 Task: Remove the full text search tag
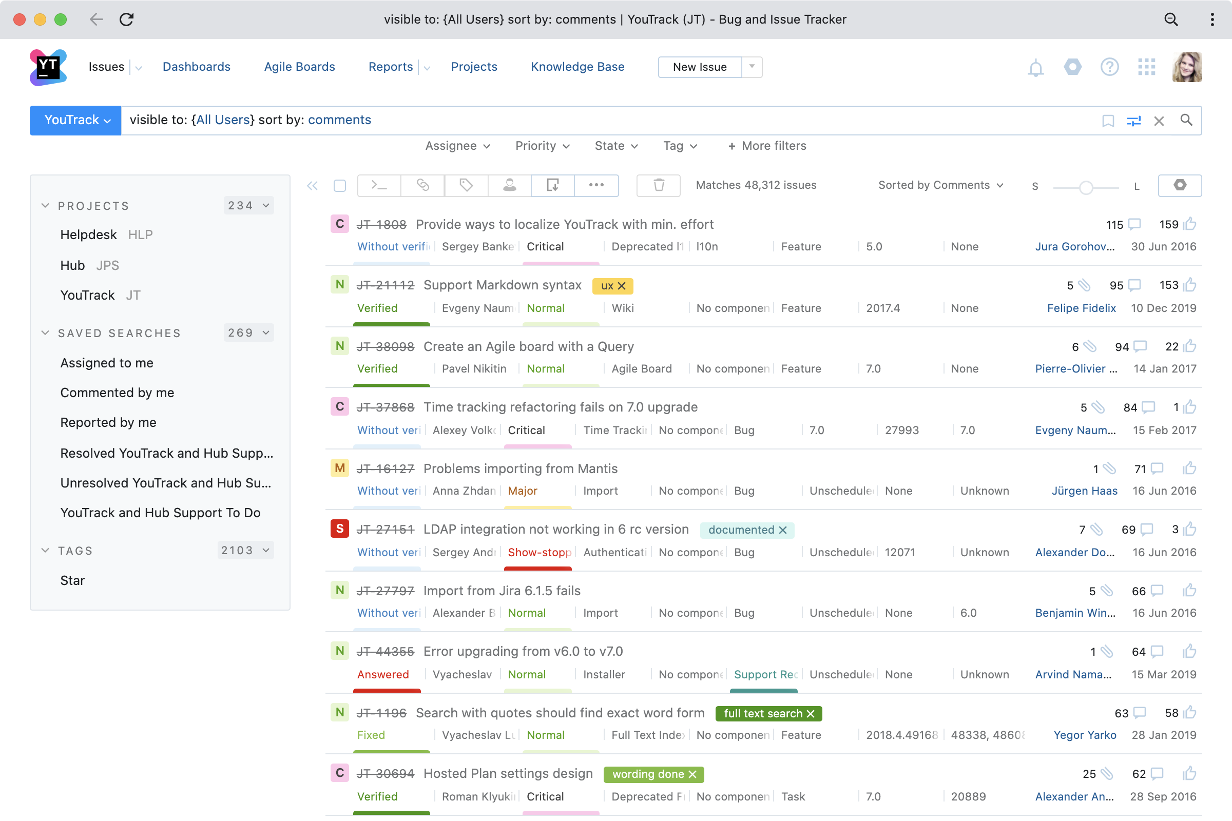click(811, 714)
